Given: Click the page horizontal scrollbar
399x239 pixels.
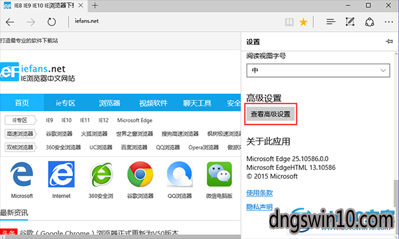Looking at the screenshot, I should (120, 237).
